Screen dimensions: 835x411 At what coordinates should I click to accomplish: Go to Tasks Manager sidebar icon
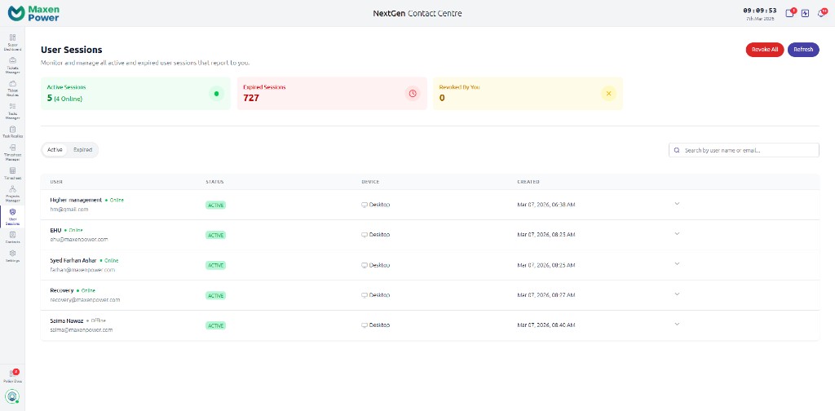click(12, 110)
